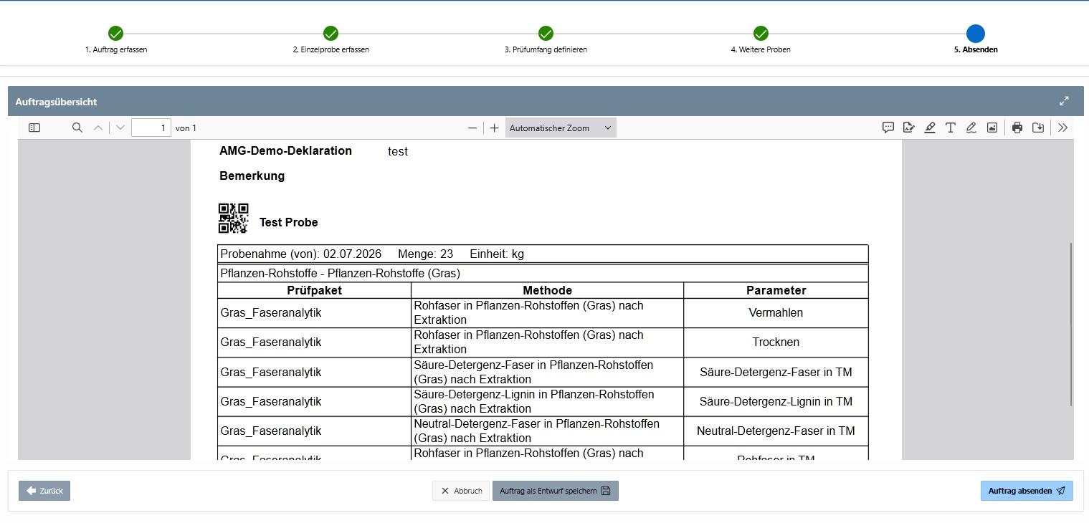Click the page number input field
Image resolution: width=1089 pixels, height=523 pixels.
(x=151, y=128)
